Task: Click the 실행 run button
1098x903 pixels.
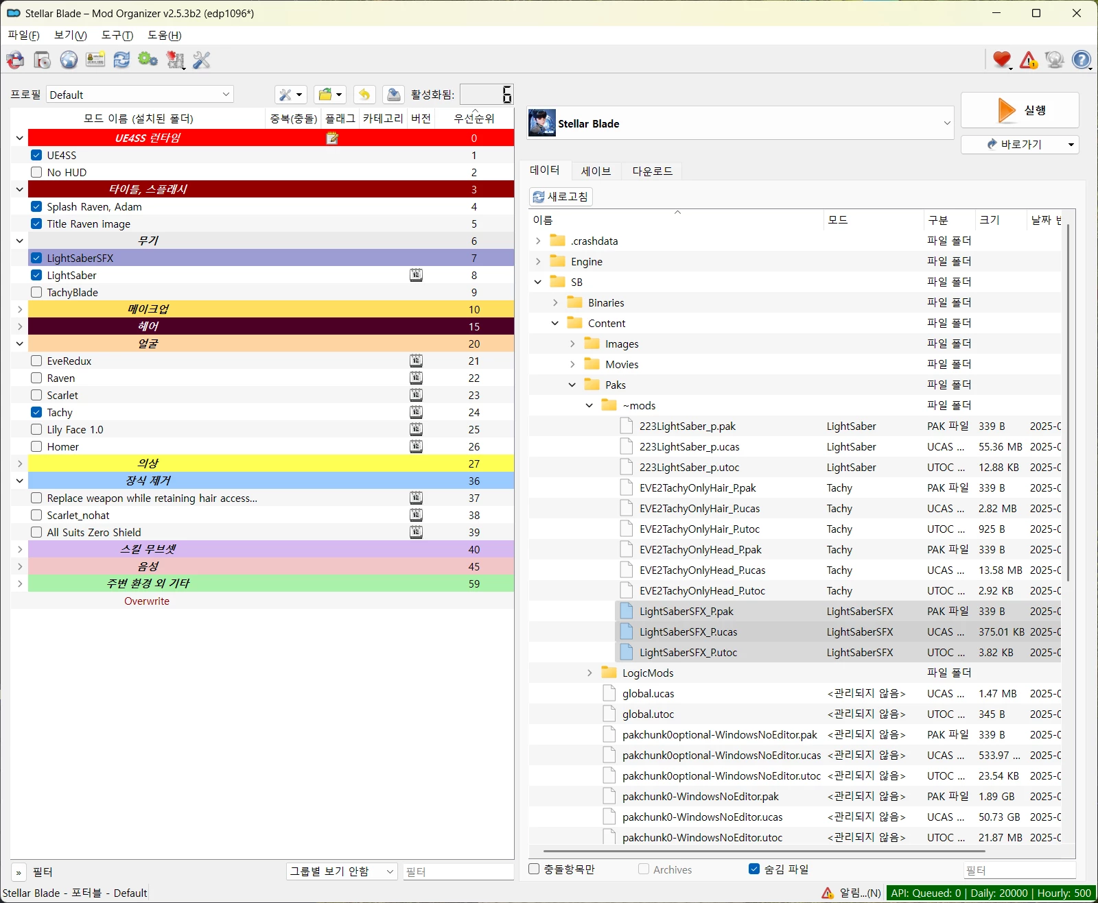Action: tap(1020, 110)
